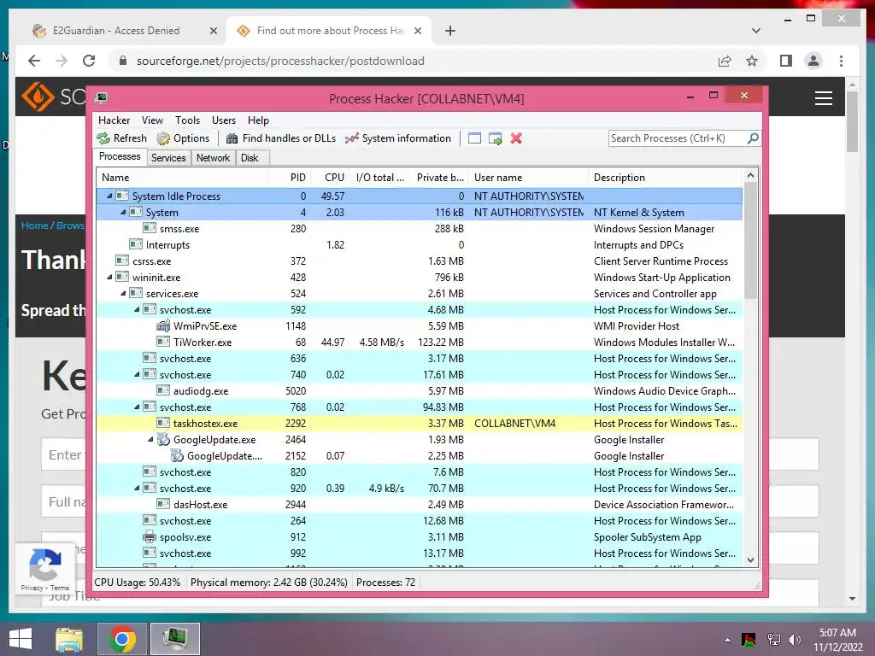Switch to the Network tab
The width and height of the screenshot is (875, 656).
pos(213,158)
